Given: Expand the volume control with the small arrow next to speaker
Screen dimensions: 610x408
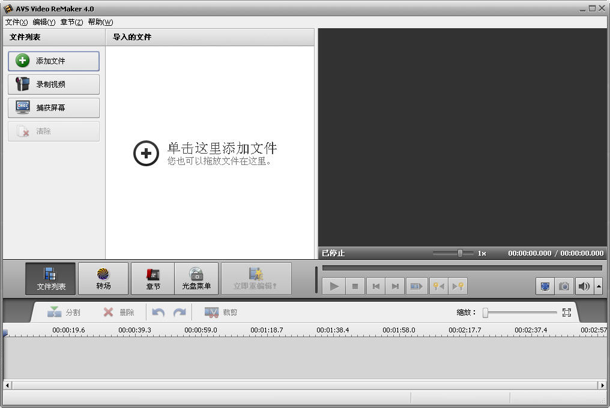Looking at the screenshot, I should 598,286.
